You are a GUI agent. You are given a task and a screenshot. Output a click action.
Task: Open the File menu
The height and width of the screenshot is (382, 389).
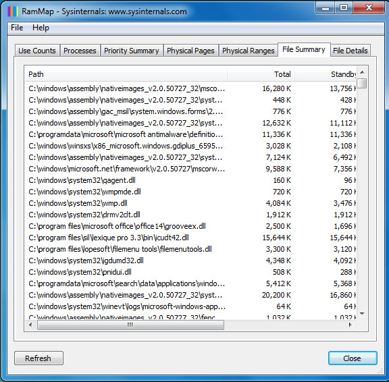pyautogui.click(x=17, y=28)
